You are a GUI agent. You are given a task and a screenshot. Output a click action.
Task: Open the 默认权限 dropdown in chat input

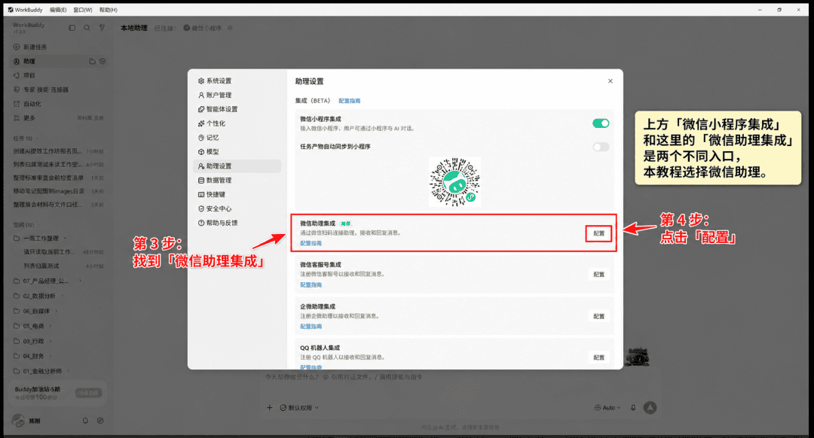point(299,408)
